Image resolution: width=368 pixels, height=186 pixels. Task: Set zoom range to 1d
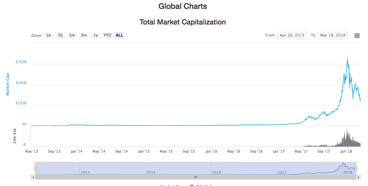(48, 35)
